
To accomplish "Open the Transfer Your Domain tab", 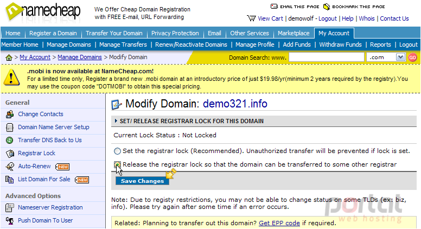I will pyautogui.click(x=114, y=33).
